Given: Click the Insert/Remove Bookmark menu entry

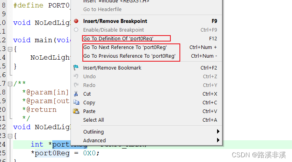Looking at the screenshot, I should pos(112,68).
